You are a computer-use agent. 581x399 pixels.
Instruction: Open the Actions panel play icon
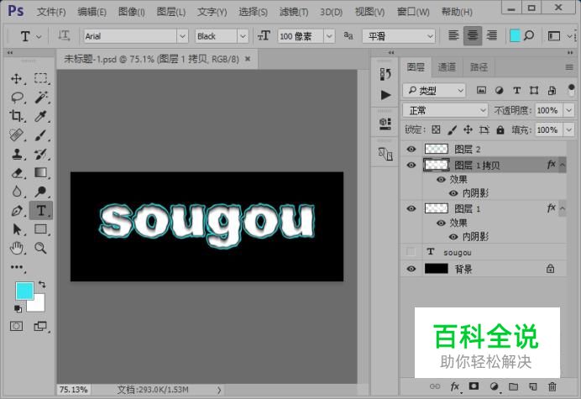pyautogui.click(x=385, y=95)
